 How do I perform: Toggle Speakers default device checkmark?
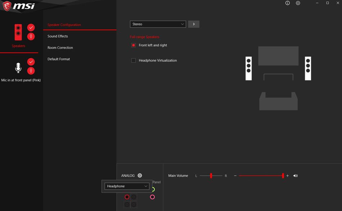(x=31, y=28)
